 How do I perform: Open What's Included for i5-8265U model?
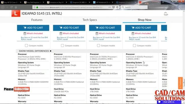143,34
